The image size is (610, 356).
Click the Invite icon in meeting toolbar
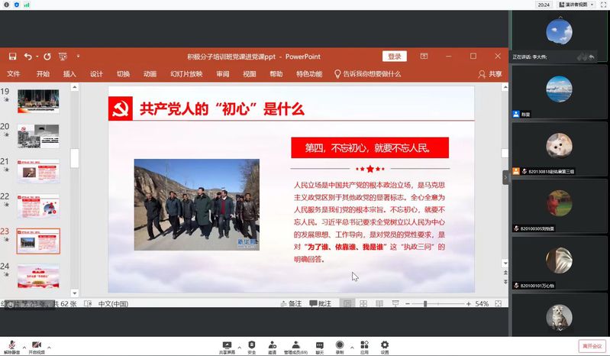click(x=273, y=345)
